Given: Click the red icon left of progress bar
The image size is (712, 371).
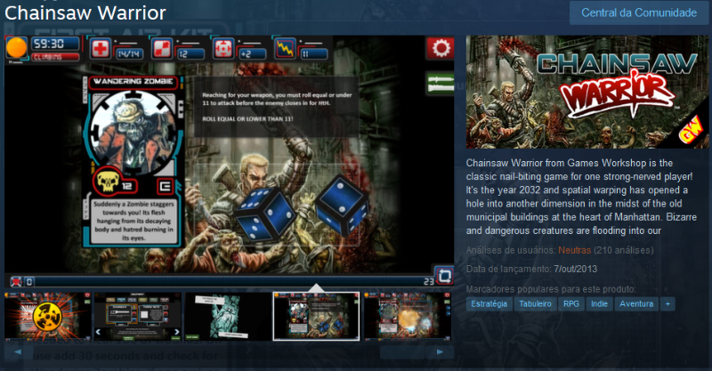Looking at the screenshot, I should coord(16,281).
